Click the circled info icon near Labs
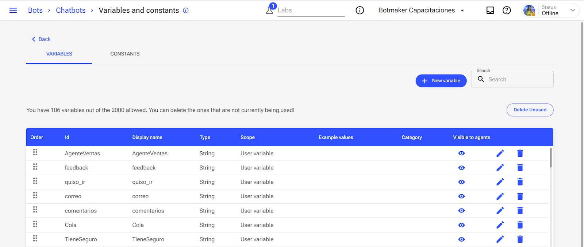The width and height of the screenshot is (584, 247). [x=360, y=10]
